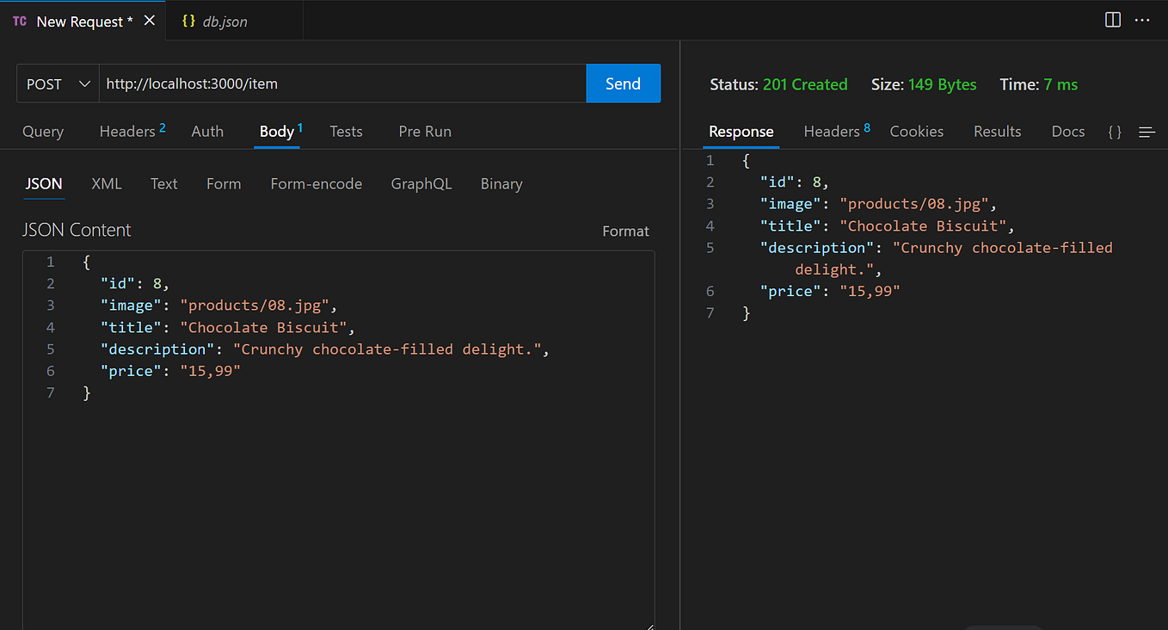The width and height of the screenshot is (1168, 630).
Task: Click the Headers badge showing 8 in response
Action: (x=868, y=127)
